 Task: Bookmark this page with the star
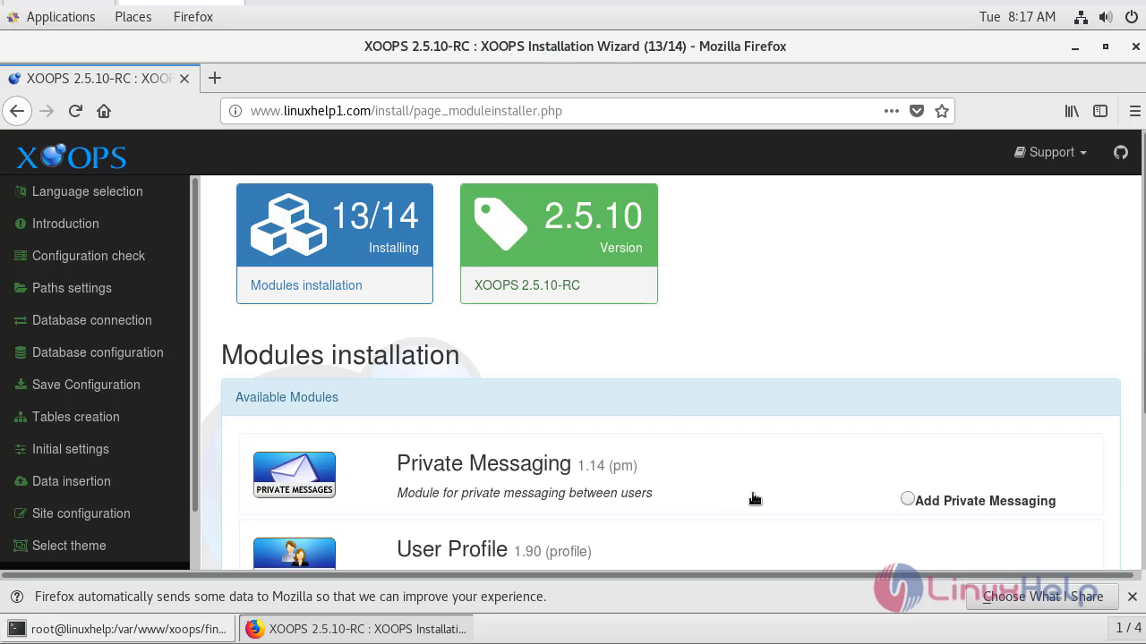(x=941, y=111)
